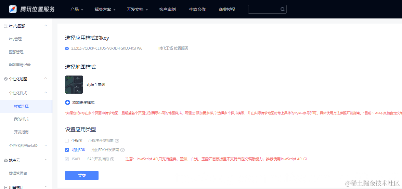402x189 pixels.
Task: Click the 地点云 cloud icon
Action: click(5, 160)
